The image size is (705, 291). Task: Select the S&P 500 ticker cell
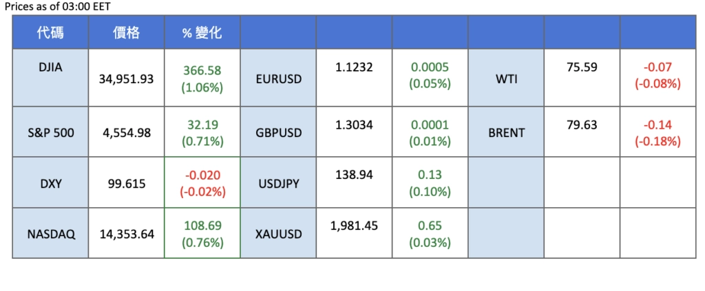50,131
